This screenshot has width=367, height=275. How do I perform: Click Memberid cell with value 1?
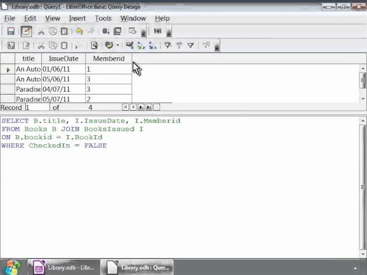(109, 69)
